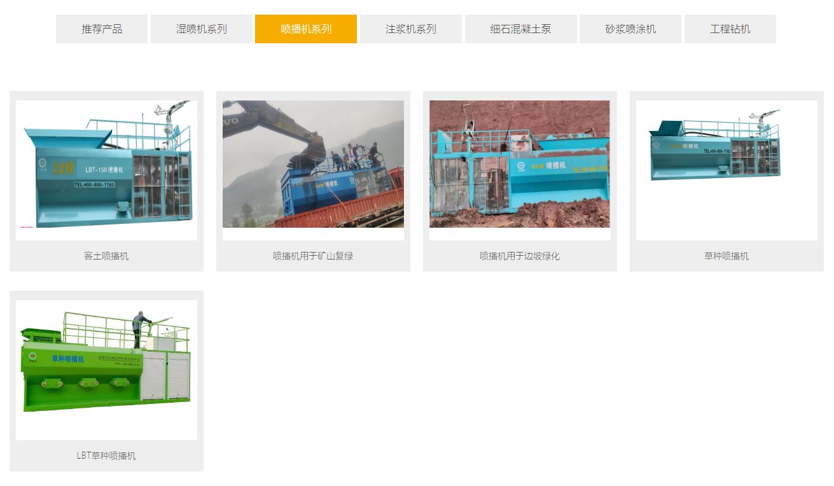
Task: Follow the 喷播机用于边坡绿化 caption link
Action: [520, 256]
